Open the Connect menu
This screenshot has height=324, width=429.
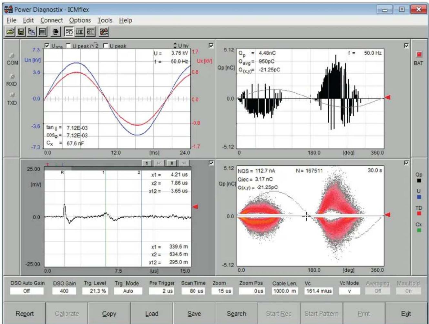[x=52, y=20]
